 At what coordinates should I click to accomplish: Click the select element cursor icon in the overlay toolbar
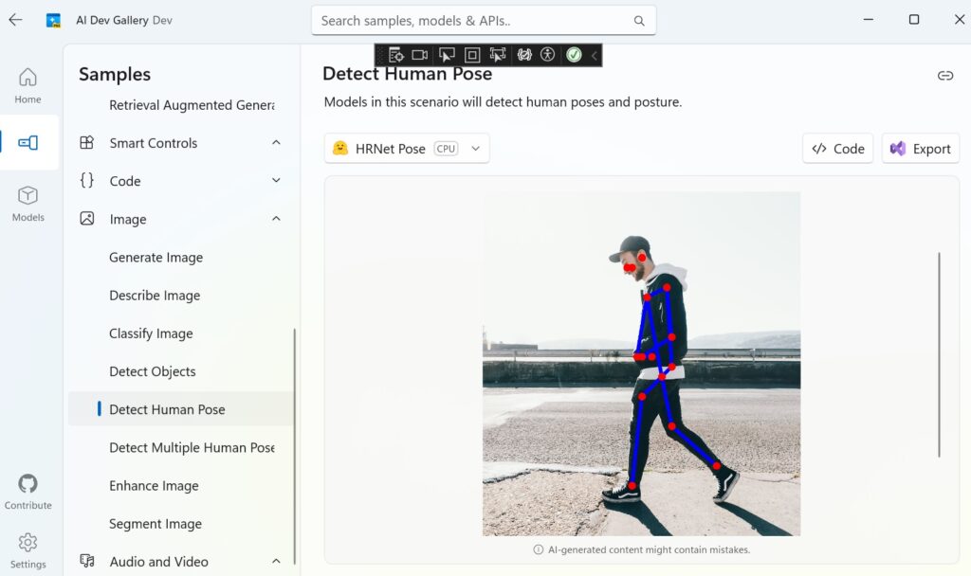point(447,55)
